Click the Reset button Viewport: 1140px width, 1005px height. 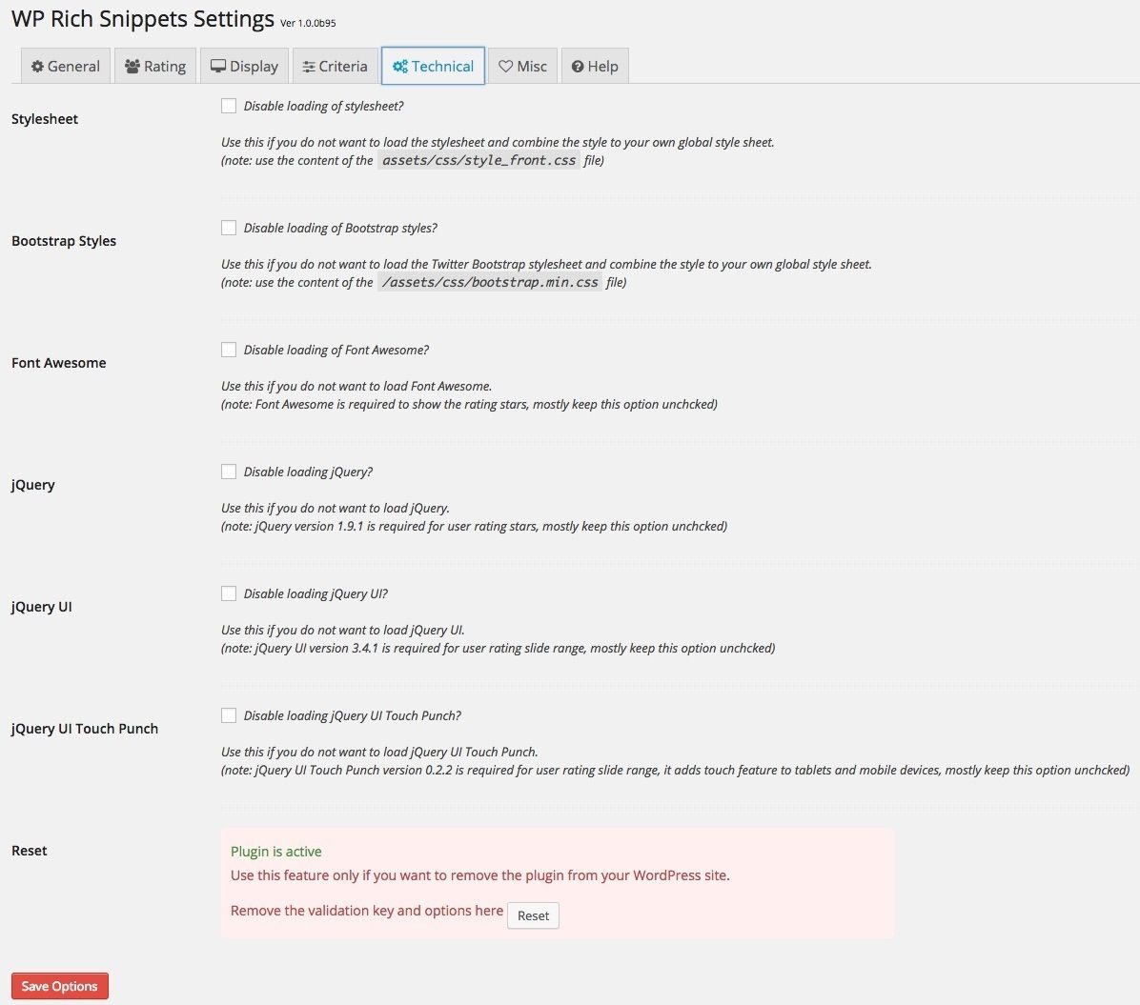point(533,915)
